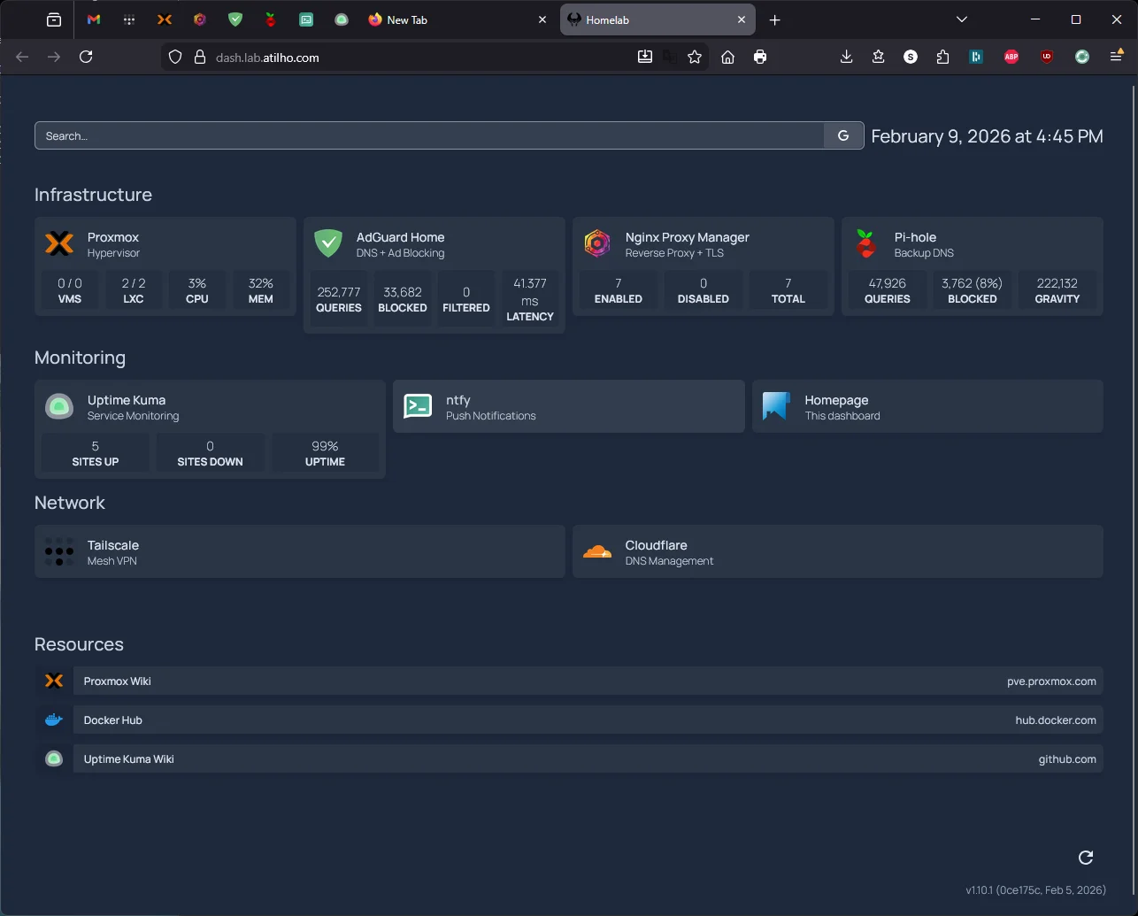Viewport: 1138px width, 916px height.
Task: Select the pinned Gmail tab
Action: click(x=93, y=19)
